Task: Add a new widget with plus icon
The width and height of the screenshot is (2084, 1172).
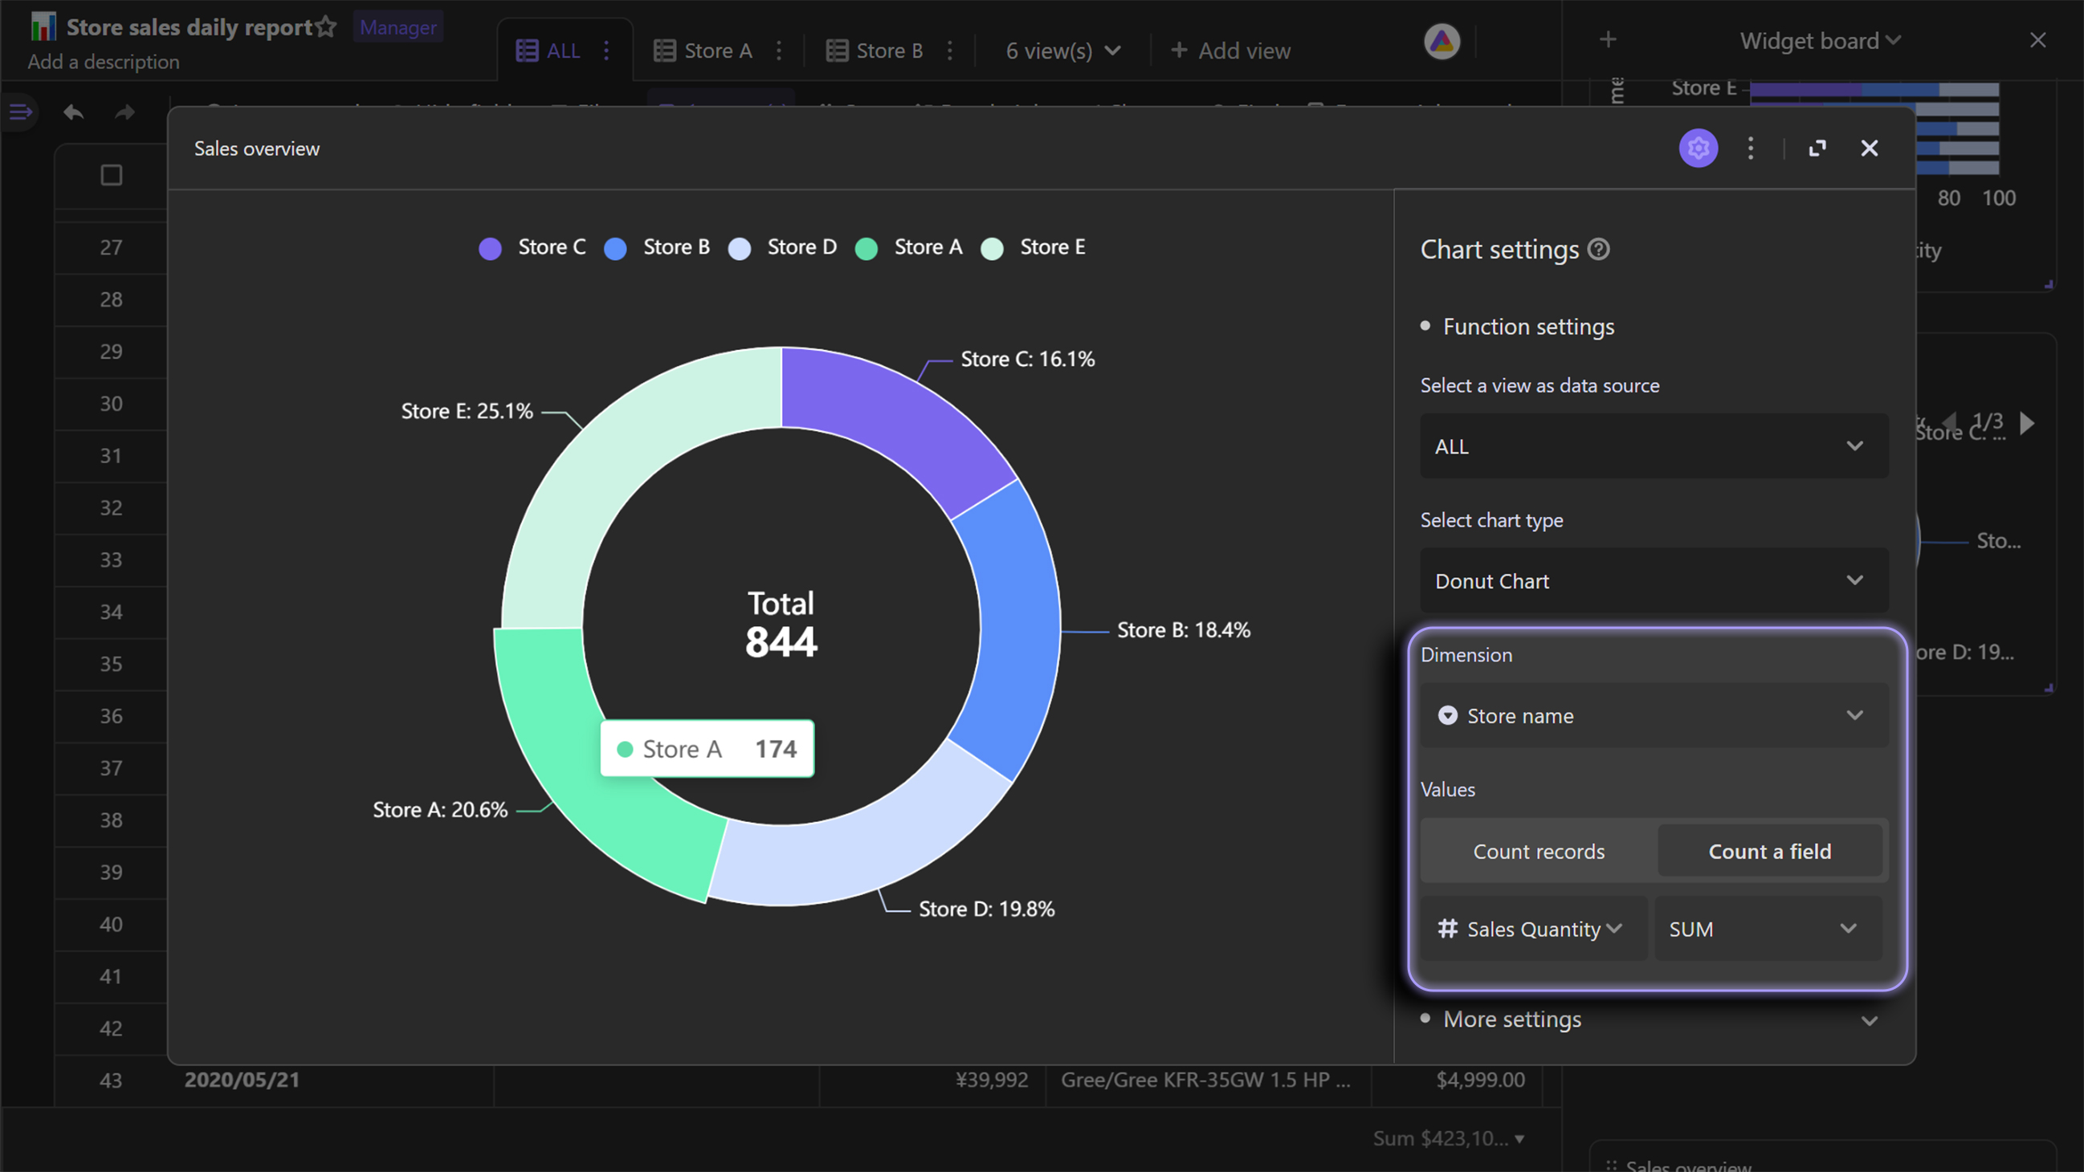Action: pyautogui.click(x=1609, y=39)
